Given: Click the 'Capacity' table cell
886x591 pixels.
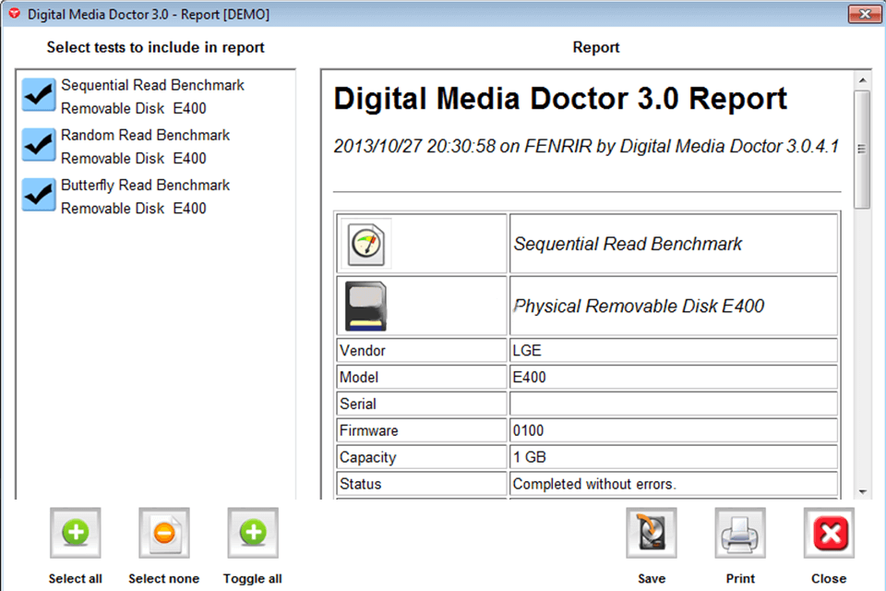Looking at the screenshot, I should click(422, 457).
